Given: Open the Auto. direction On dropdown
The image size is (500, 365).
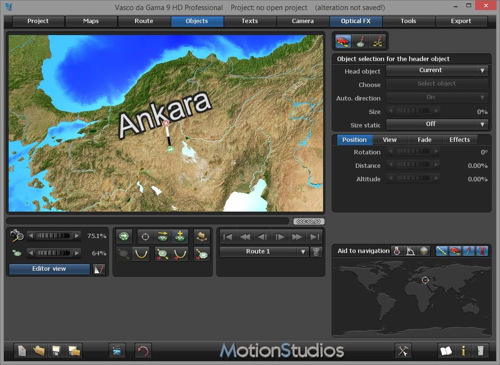Looking at the screenshot, I should point(437,97).
